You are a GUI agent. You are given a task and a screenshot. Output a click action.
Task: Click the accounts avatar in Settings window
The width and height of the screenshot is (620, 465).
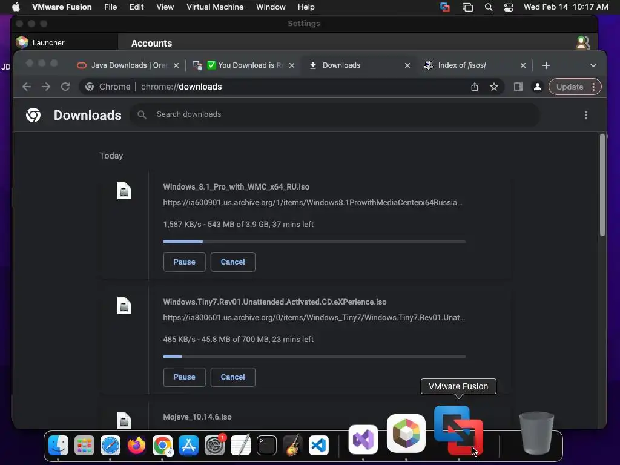click(582, 42)
